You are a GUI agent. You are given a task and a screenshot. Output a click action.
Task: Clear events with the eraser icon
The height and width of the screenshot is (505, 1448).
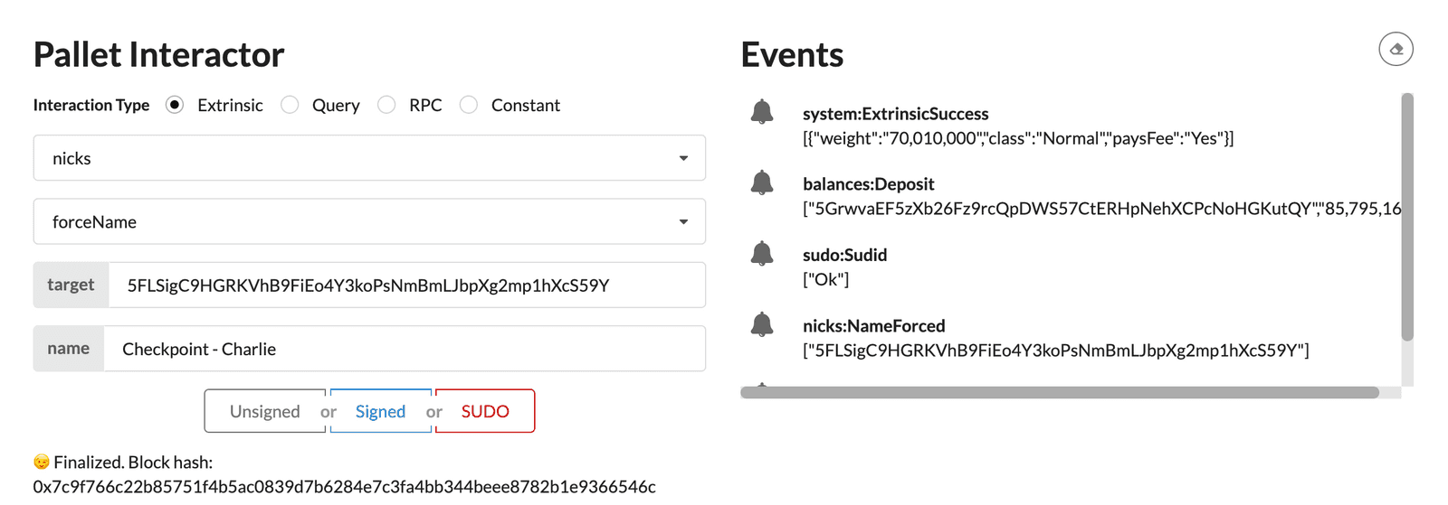[x=1396, y=49]
